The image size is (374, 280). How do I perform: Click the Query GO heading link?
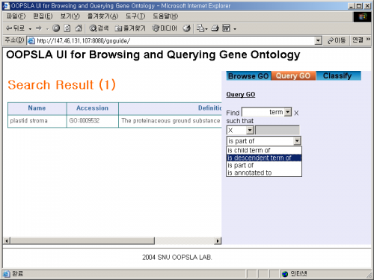coord(241,94)
